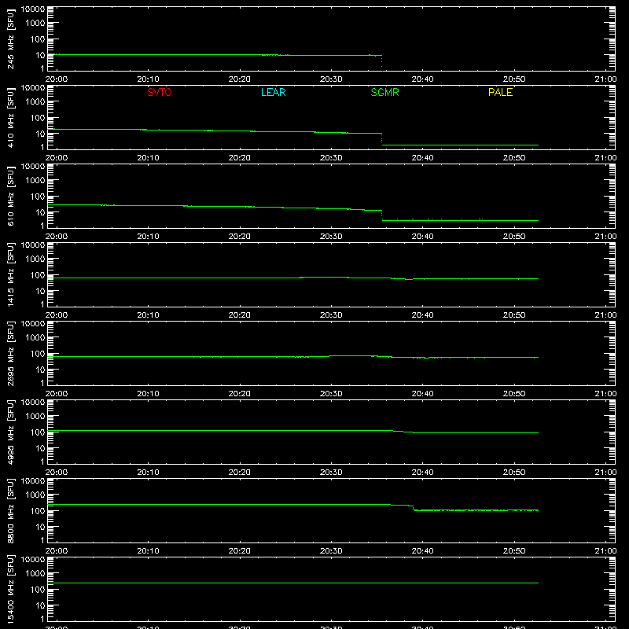
Task: Click the 21:00 time label below the 4995 MHz plot
Action: tap(605, 473)
